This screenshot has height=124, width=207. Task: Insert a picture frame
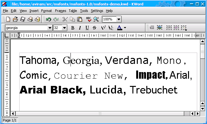(x=160, y=27)
